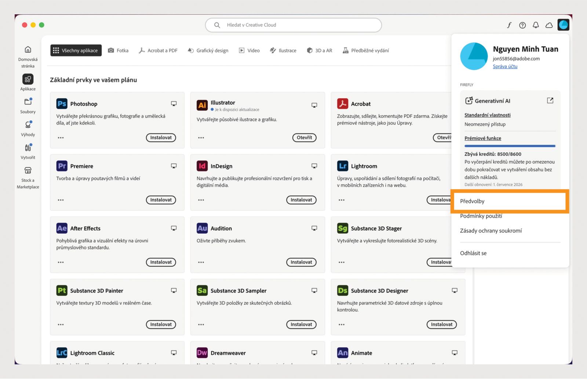Install Premiere with its Instalovat button
The width and height of the screenshot is (587, 379).
161,200
